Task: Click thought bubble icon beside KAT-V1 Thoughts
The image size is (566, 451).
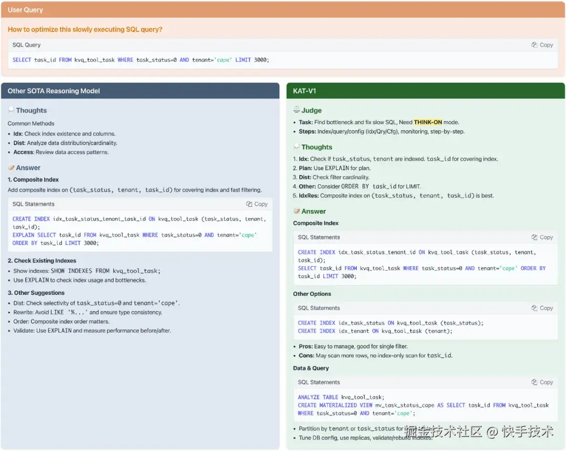Action: coord(296,147)
